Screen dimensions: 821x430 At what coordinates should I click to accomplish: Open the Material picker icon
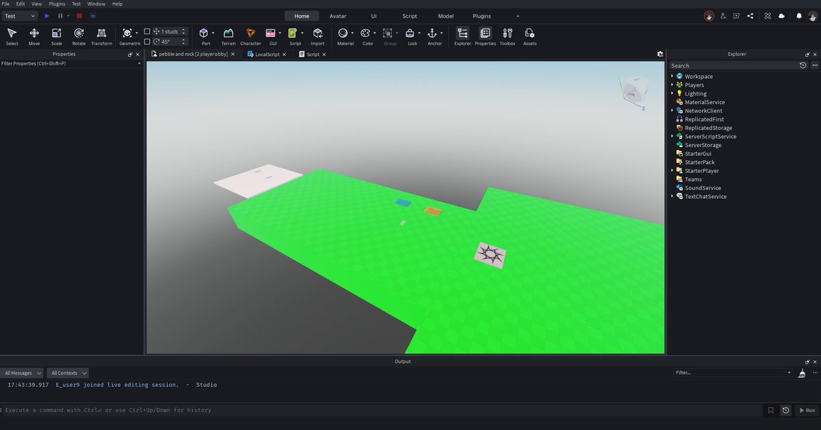coord(343,33)
